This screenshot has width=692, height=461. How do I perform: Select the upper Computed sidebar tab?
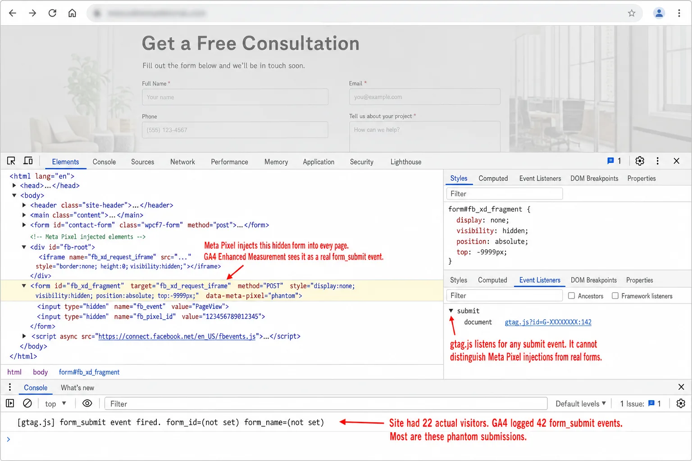pos(493,178)
